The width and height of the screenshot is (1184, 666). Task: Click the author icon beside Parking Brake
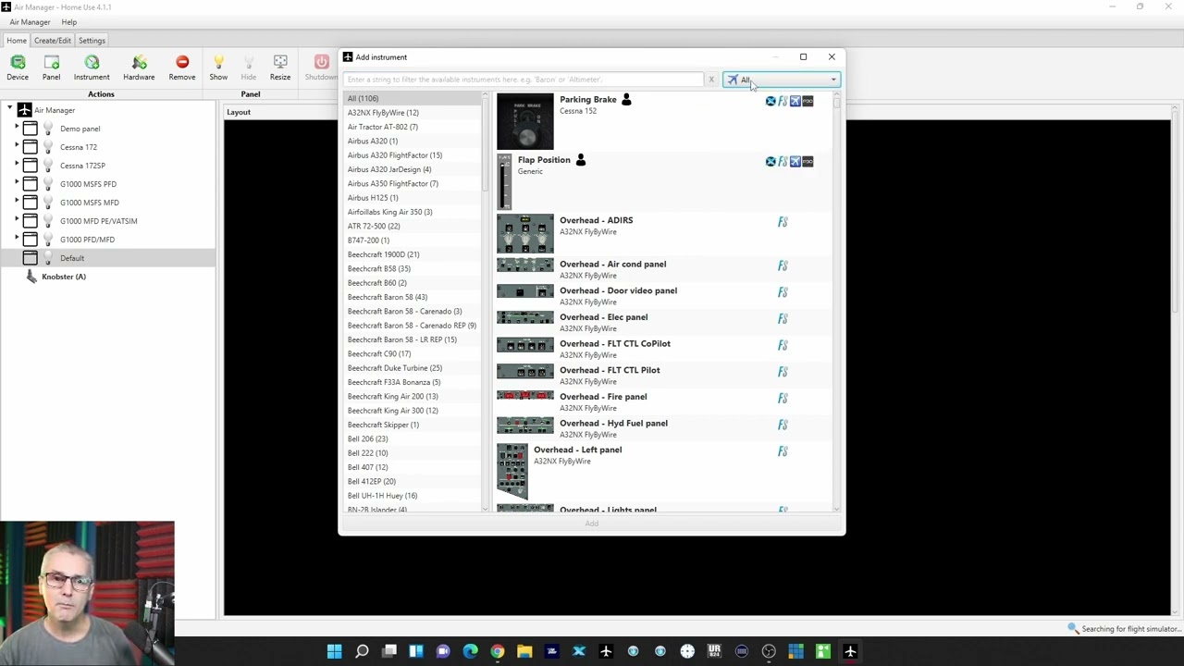[x=626, y=100]
